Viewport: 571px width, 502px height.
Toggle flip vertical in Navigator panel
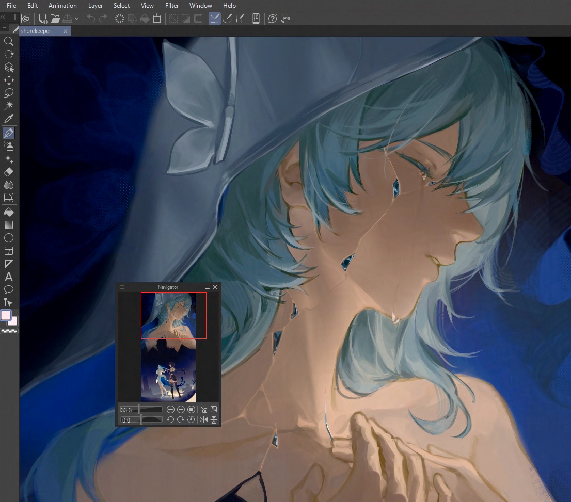point(214,419)
